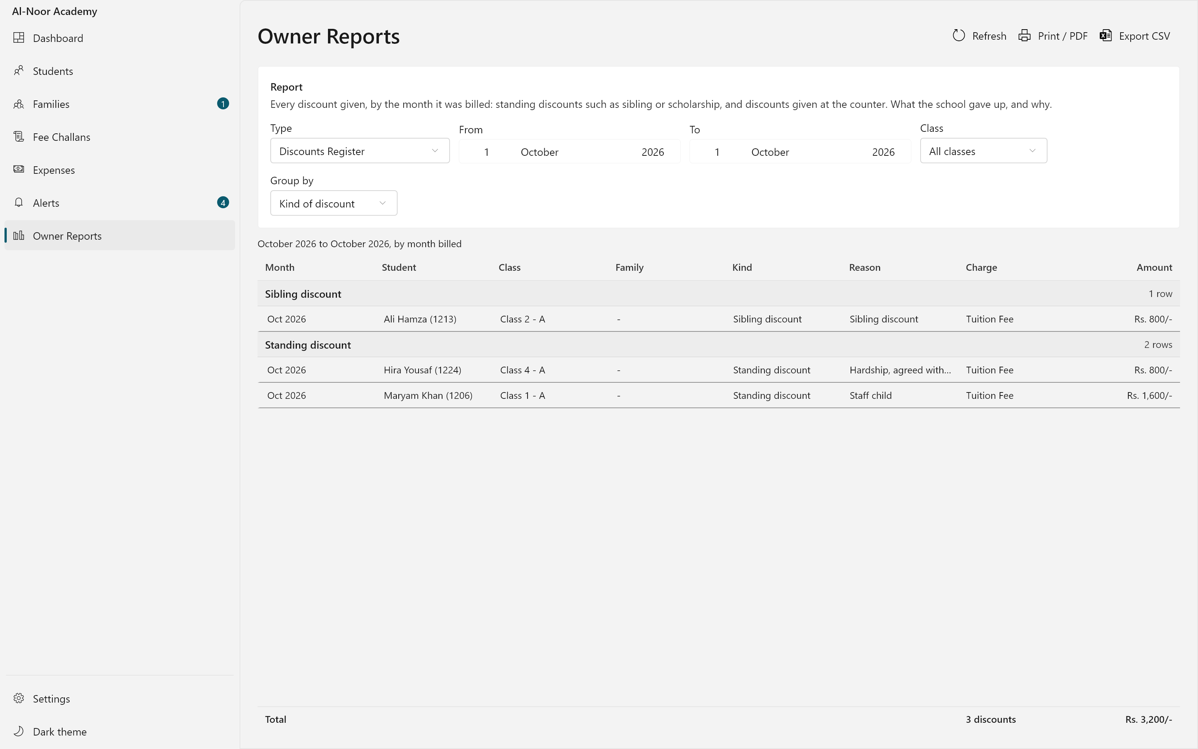
Task: Click Rs. 1,600/- amount cell
Action: (1149, 395)
